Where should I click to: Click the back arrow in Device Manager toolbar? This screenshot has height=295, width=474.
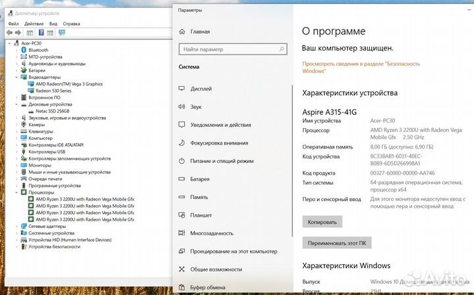9,32
